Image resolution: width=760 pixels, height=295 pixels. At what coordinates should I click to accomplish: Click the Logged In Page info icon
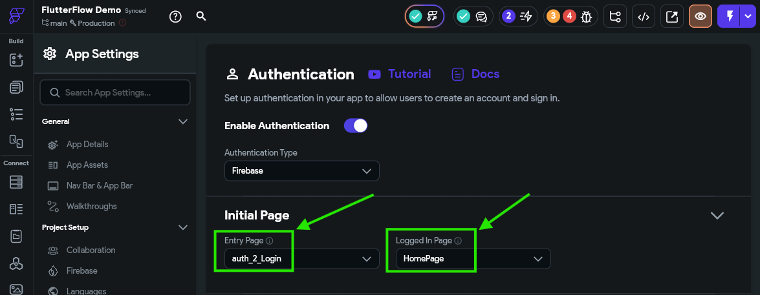point(458,240)
